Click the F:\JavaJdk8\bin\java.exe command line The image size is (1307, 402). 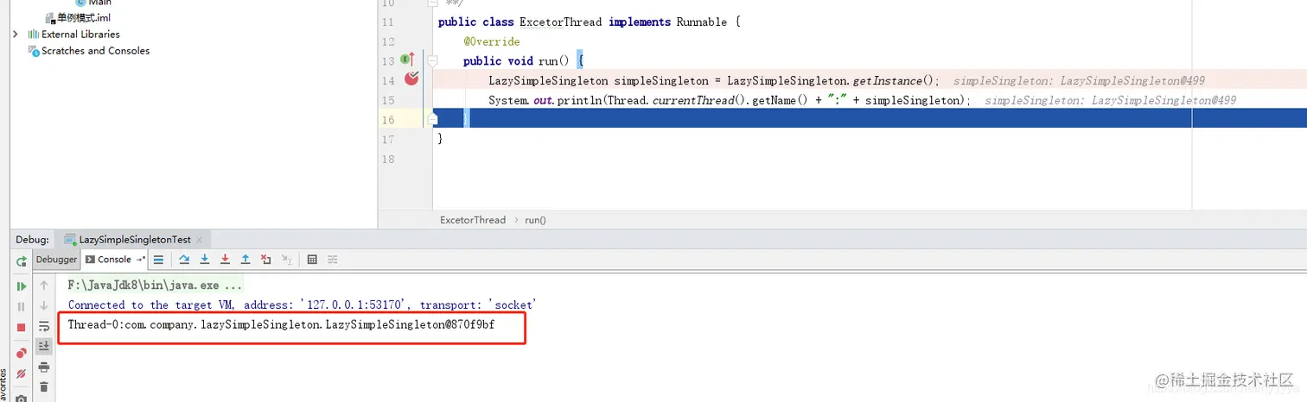[x=155, y=285]
